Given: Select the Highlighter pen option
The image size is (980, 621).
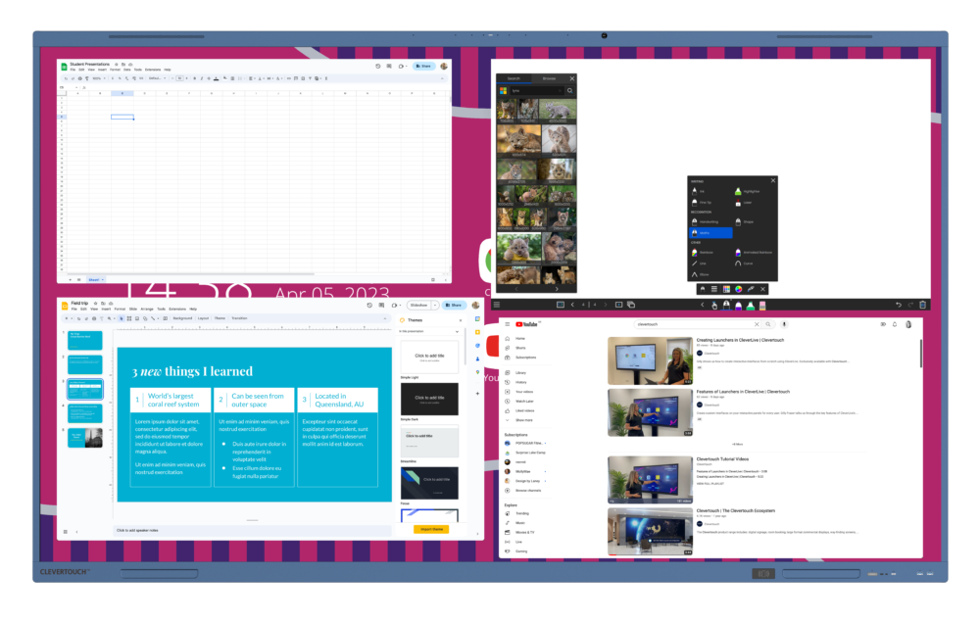Looking at the screenshot, I should pos(748,191).
